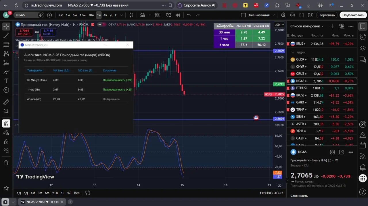Viewport: 368px width, 206px height.
Task: Select the zoom in tool
Action: 6,111
